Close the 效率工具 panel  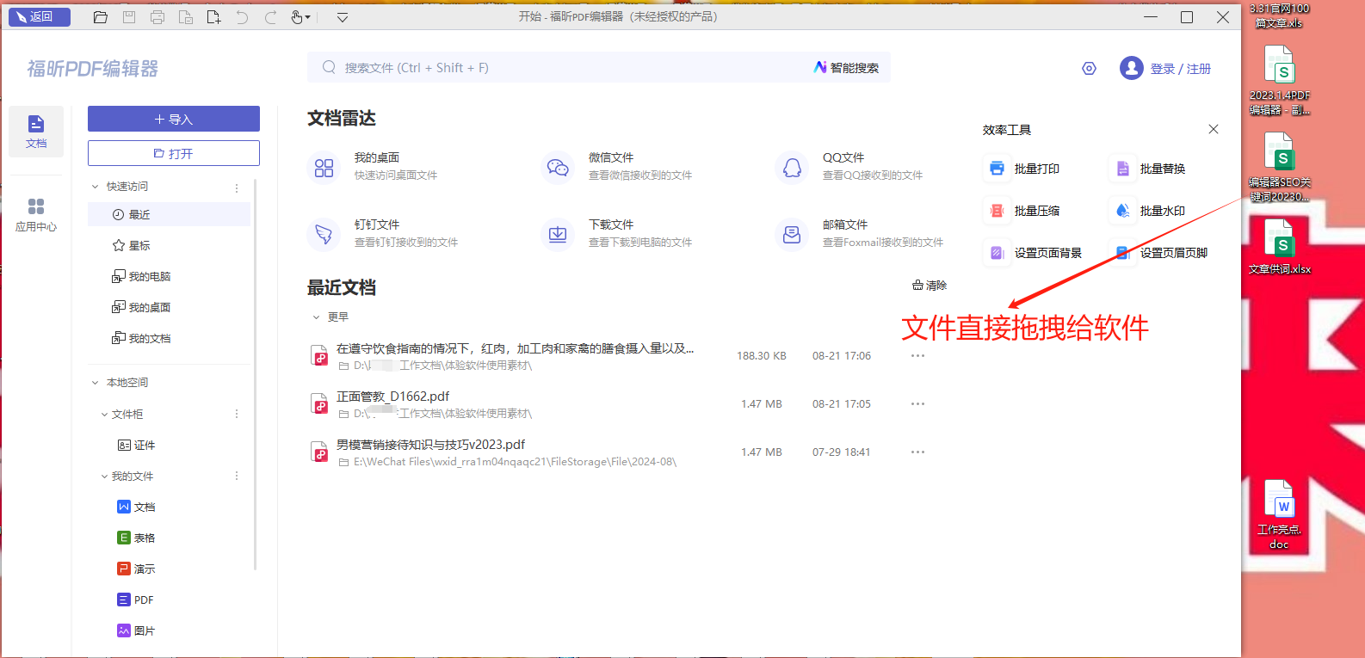[1213, 129]
